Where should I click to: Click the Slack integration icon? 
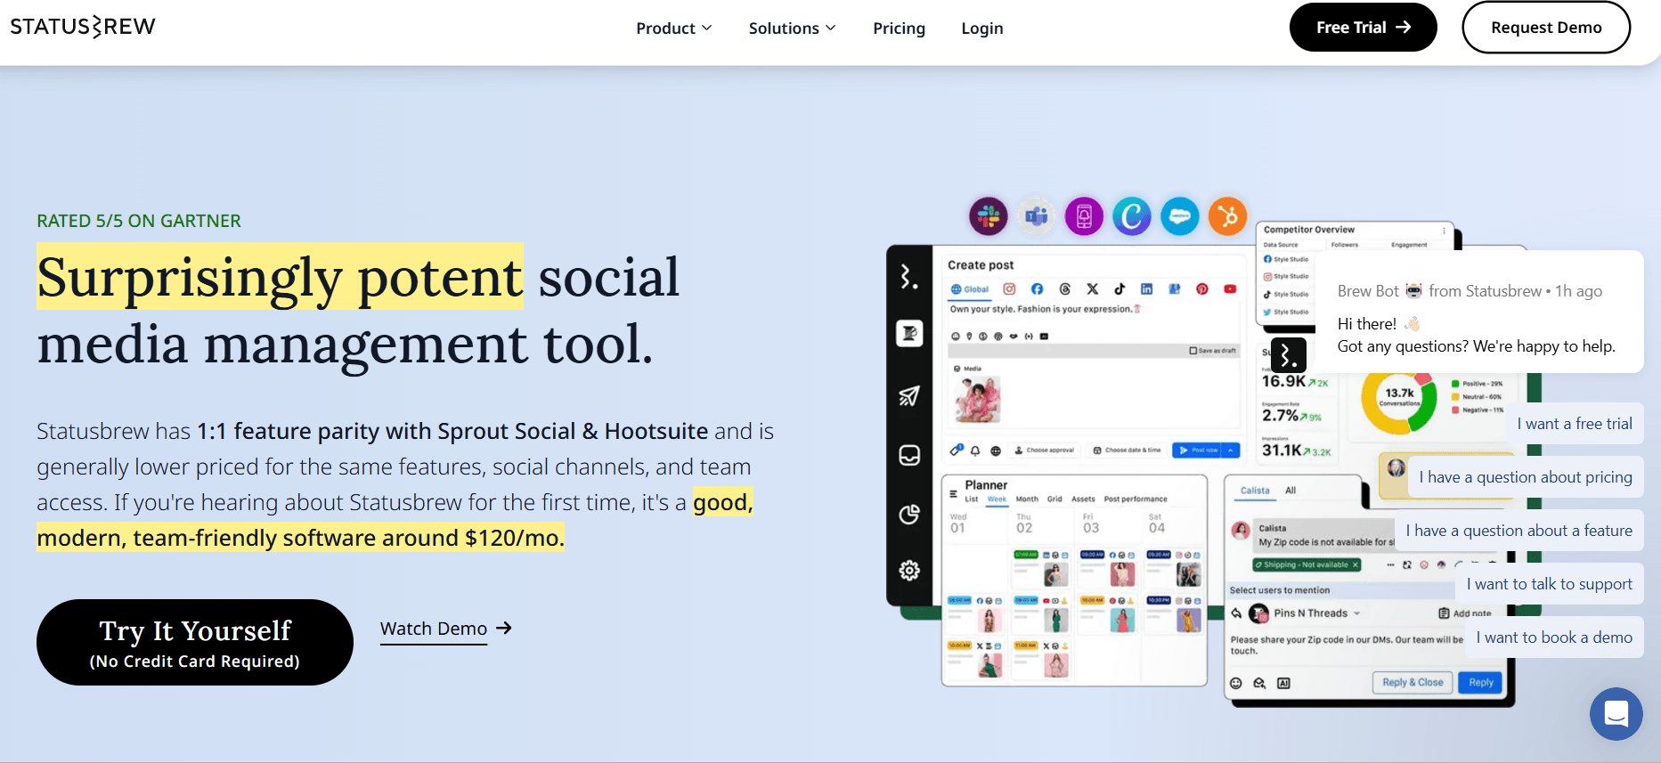(988, 216)
